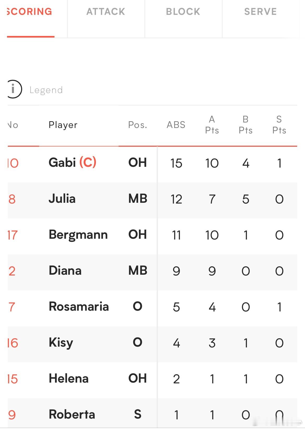Open player Gabi (C) row
The width and height of the screenshot is (305, 429).
(x=152, y=163)
